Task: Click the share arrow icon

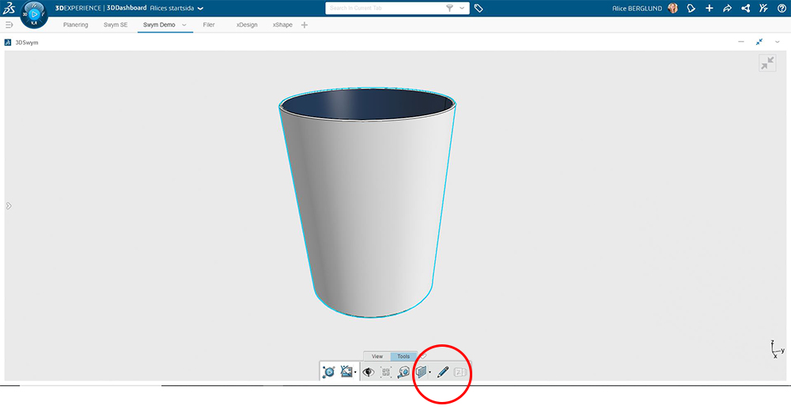Action: pyautogui.click(x=727, y=9)
